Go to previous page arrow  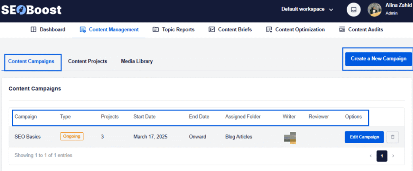371,156
